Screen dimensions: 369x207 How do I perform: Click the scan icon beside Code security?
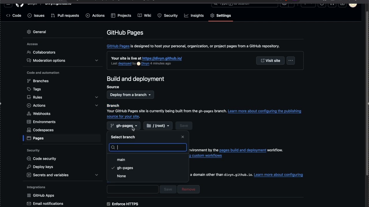coord(29,159)
